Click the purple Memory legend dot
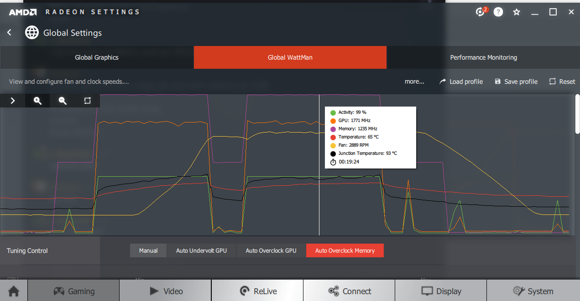 (333, 129)
